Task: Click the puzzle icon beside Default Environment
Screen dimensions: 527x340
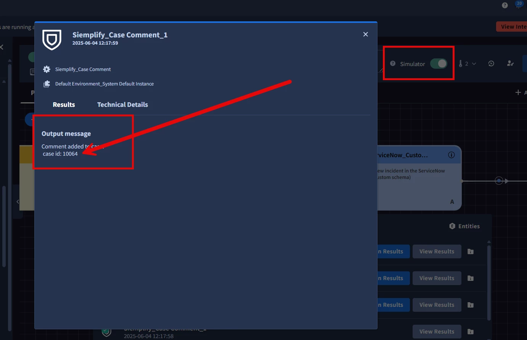Action: [x=47, y=84]
